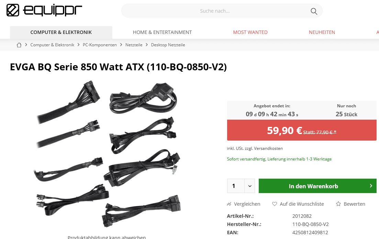Open the quantity dropdown arrow
This screenshot has height=239, width=379.
(250, 186)
